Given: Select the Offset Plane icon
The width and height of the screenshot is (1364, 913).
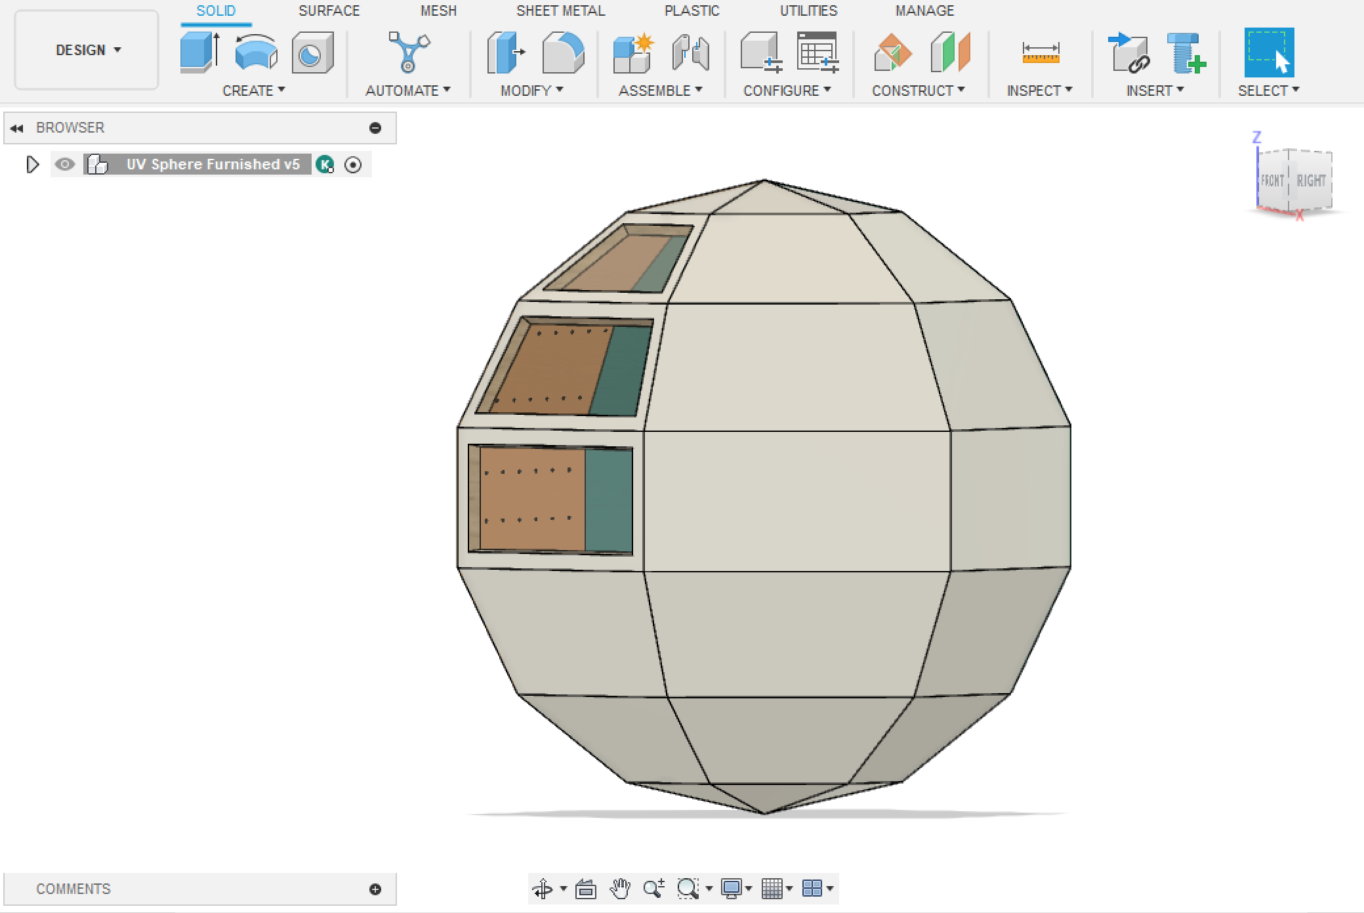Looking at the screenshot, I should 892,53.
